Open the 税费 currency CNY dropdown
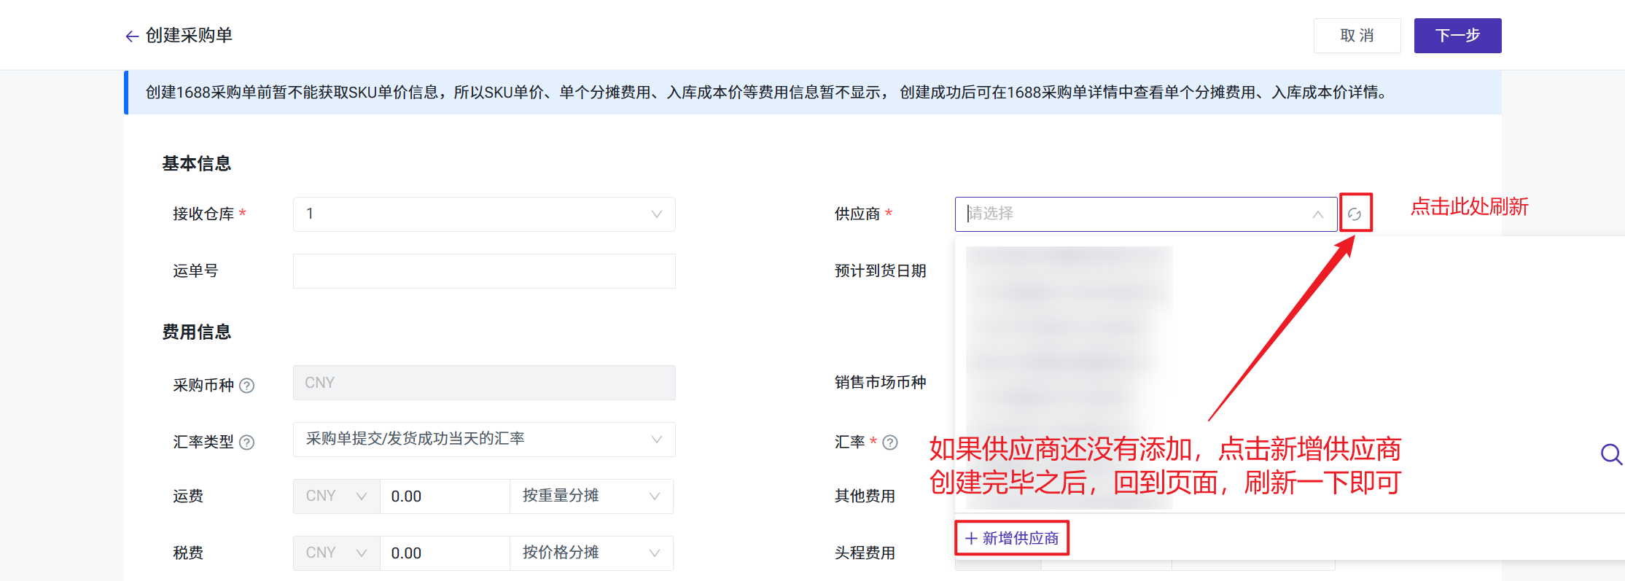 336,553
